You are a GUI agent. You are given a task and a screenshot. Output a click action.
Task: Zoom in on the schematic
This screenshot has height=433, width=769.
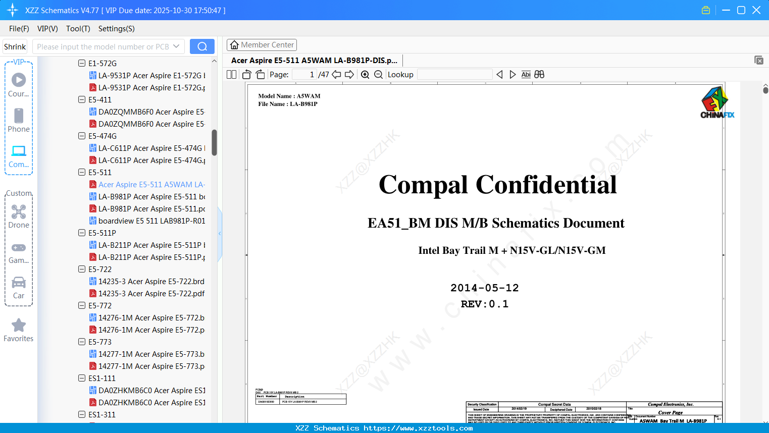click(365, 74)
